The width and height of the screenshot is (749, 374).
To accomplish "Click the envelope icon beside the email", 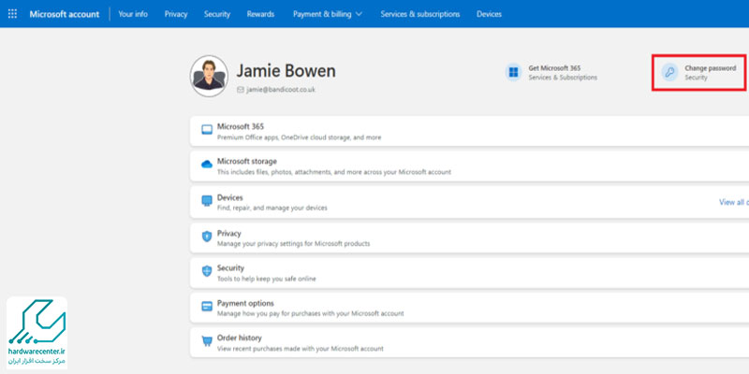I will (241, 90).
